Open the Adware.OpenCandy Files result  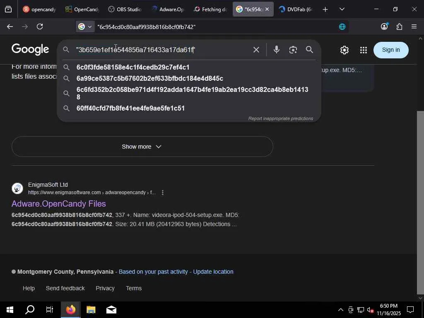[x=59, y=204]
